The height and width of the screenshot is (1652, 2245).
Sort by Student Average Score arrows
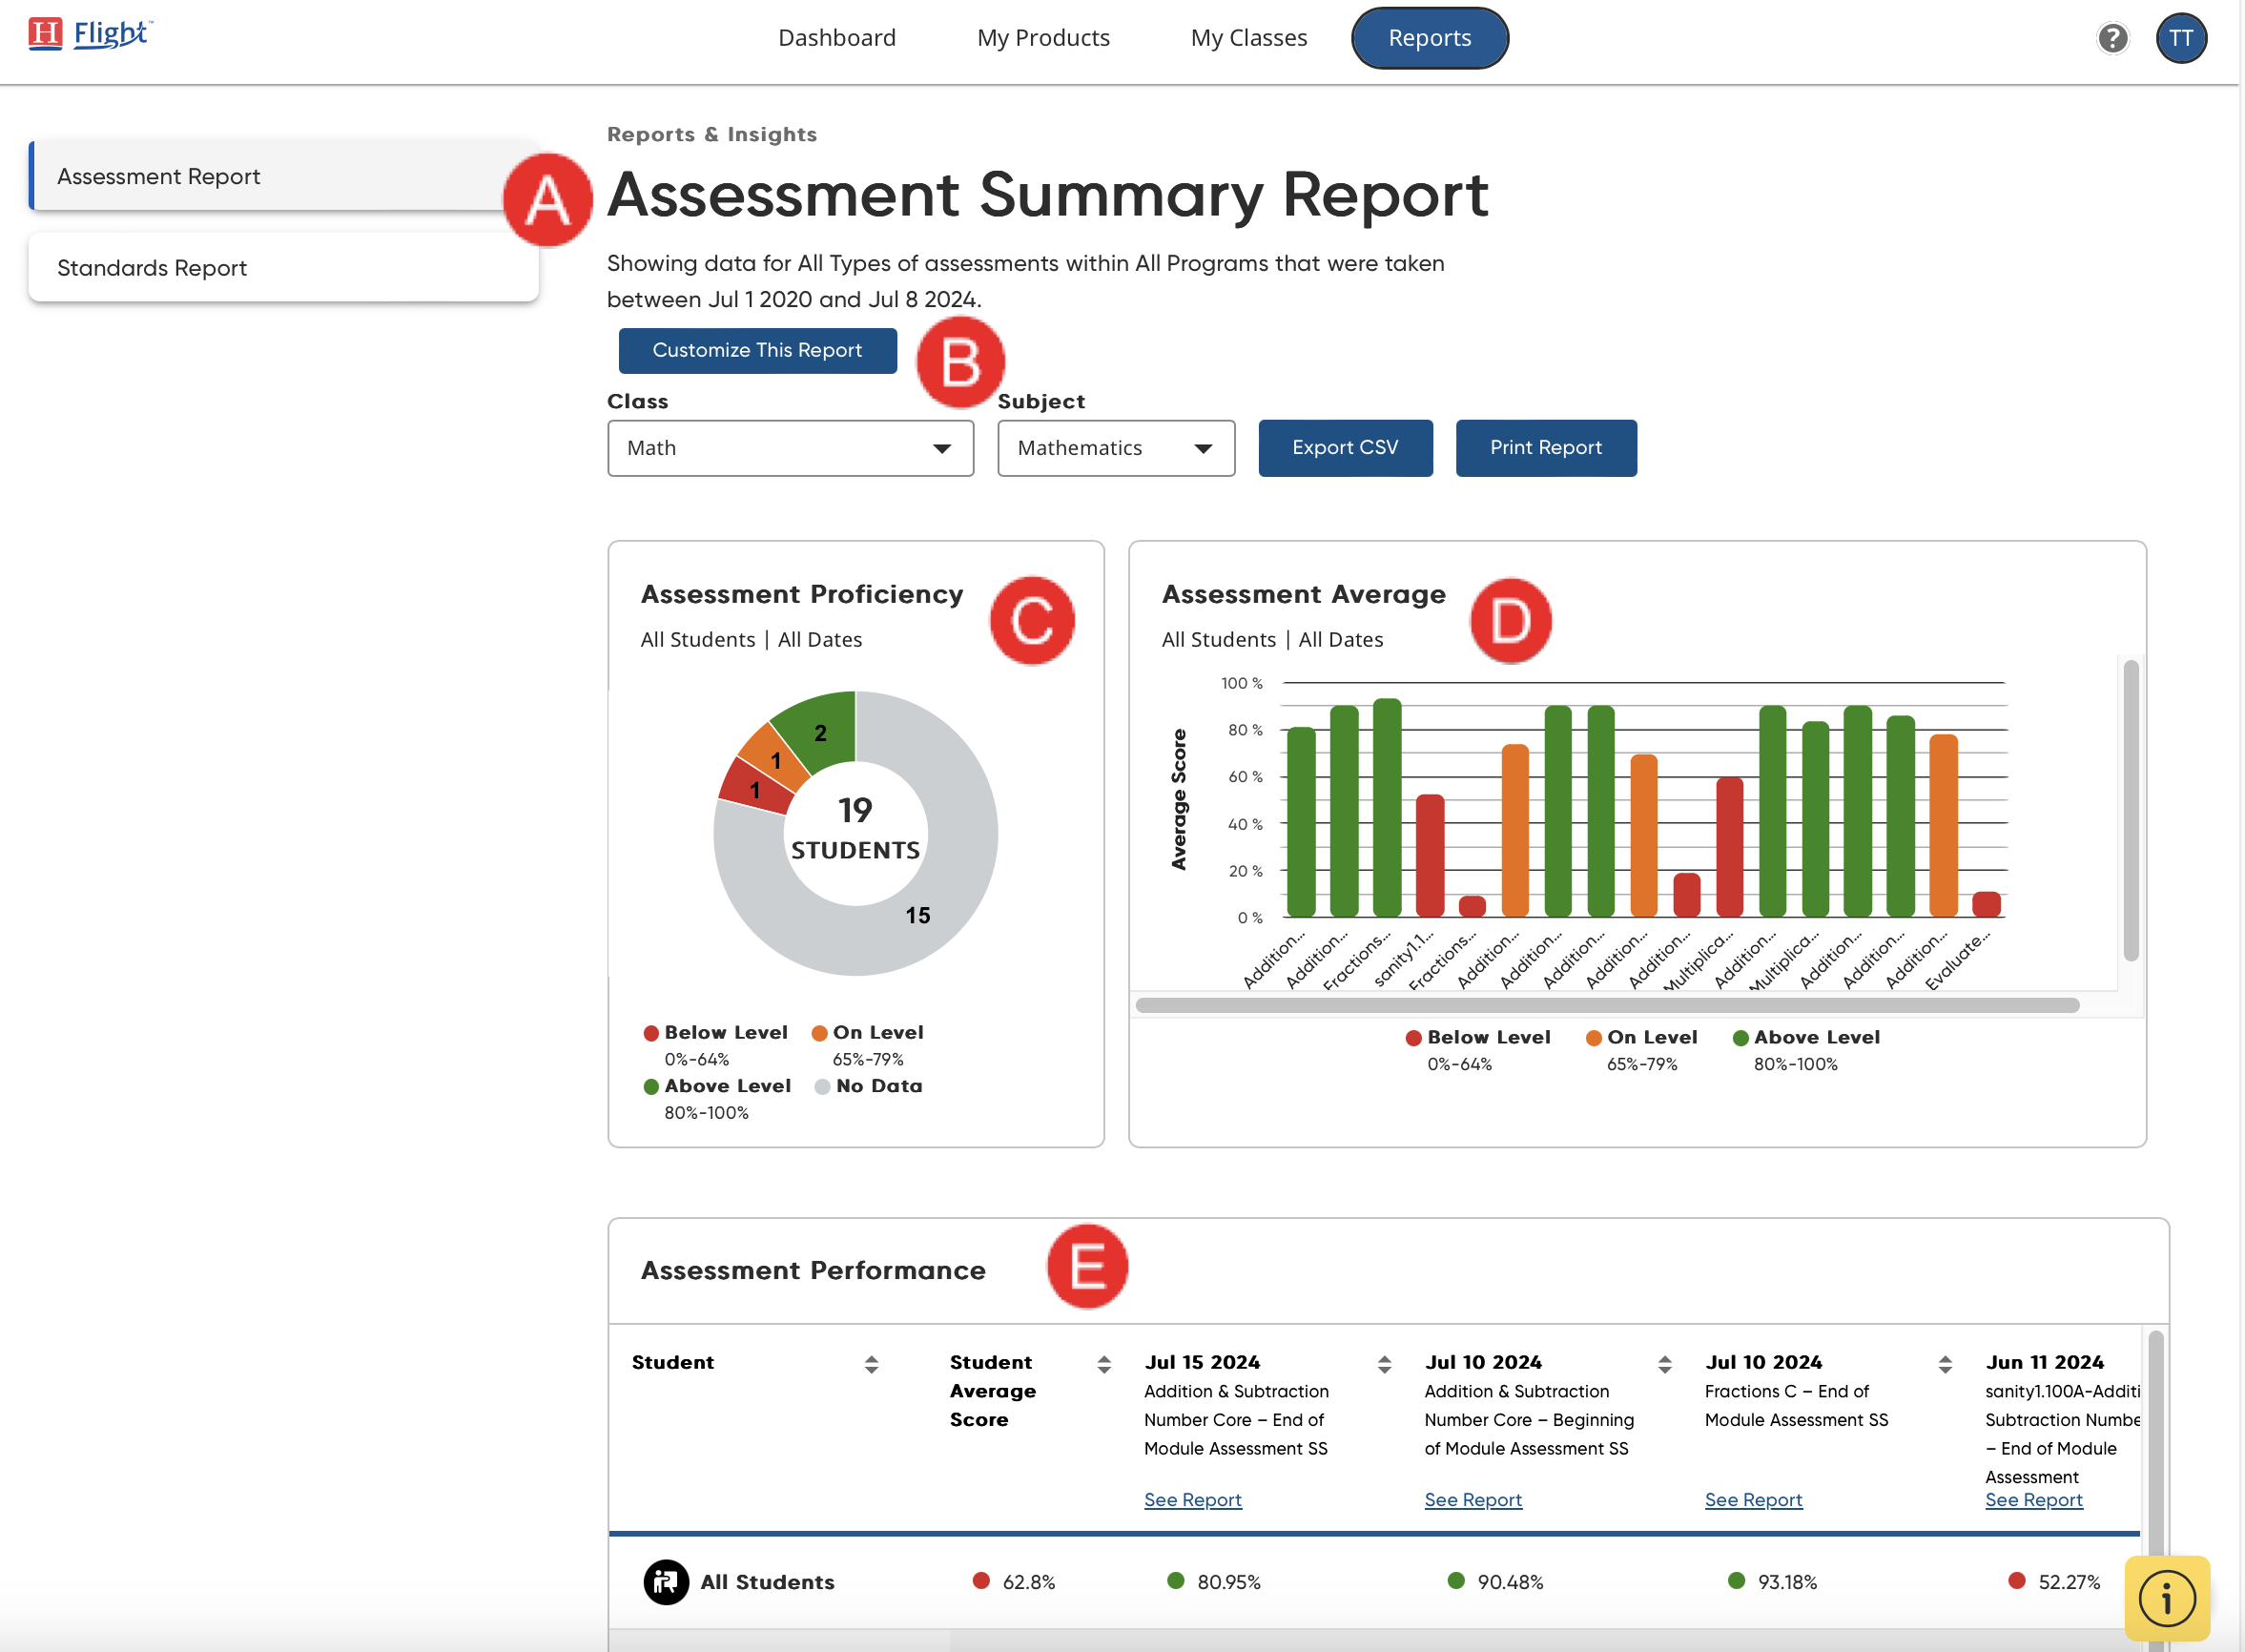click(1103, 1364)
